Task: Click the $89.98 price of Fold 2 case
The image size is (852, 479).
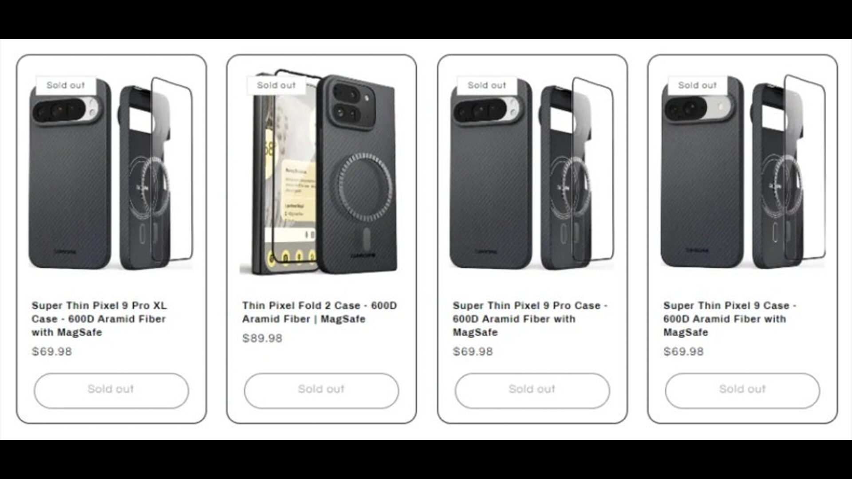Action: coord(262,338)
